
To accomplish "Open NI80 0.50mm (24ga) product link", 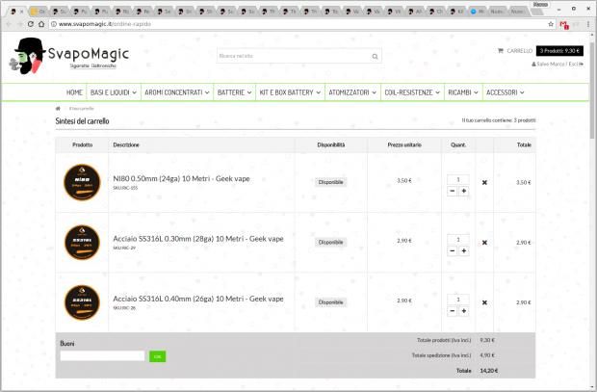I will click(181, 179).
